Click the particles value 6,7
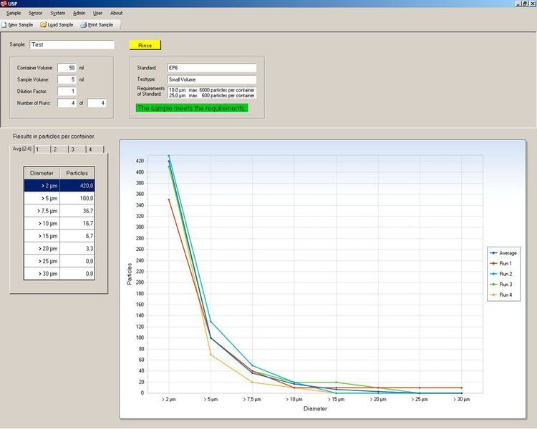The height and width of the screenshot is (429, 537). pyautogui.click(x=77, y=236)
